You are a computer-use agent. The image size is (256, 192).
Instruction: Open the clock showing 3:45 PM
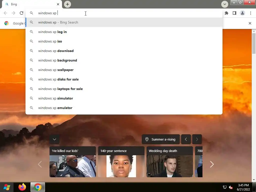(243, 185)
